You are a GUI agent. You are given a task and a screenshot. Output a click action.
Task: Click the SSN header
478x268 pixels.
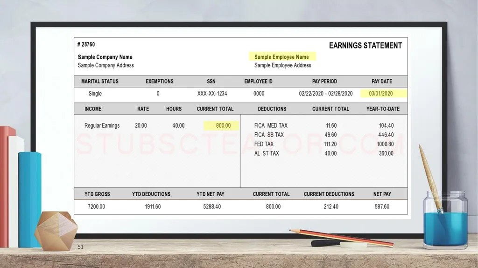tap(211, 81)
